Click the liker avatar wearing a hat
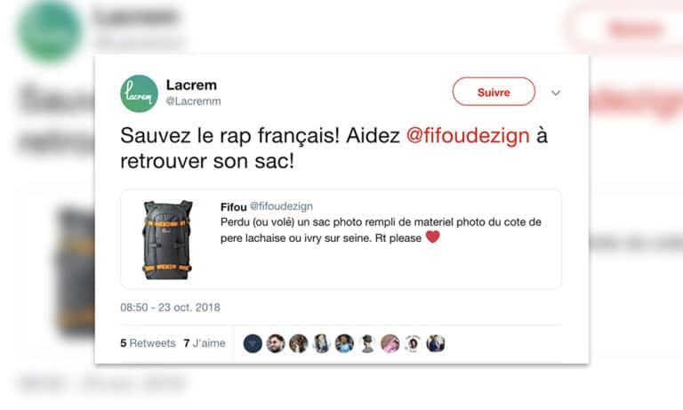Image resolution: width=683 pixels, height=410 pixels. coord(367,344)
